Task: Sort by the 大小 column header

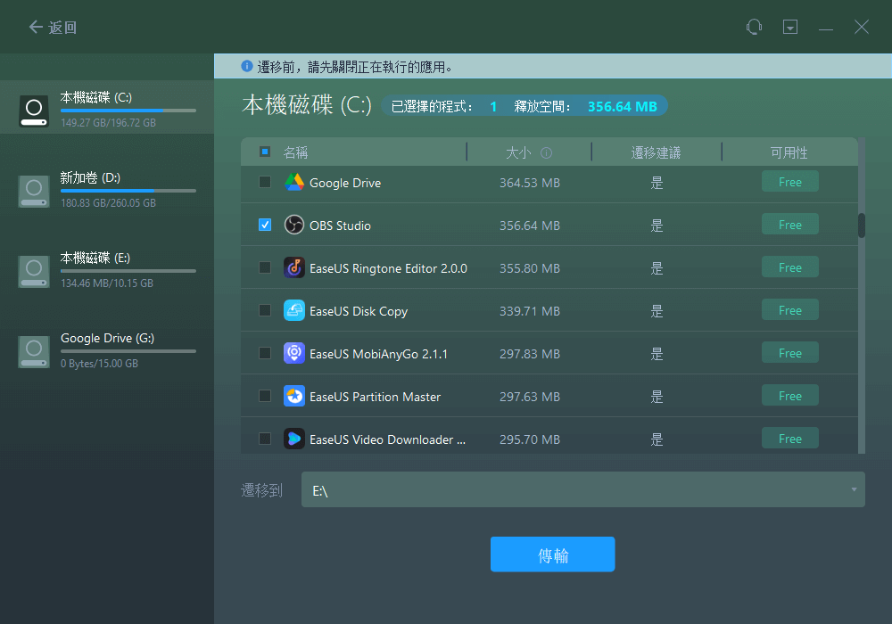Action: click(x=518, y=152)
